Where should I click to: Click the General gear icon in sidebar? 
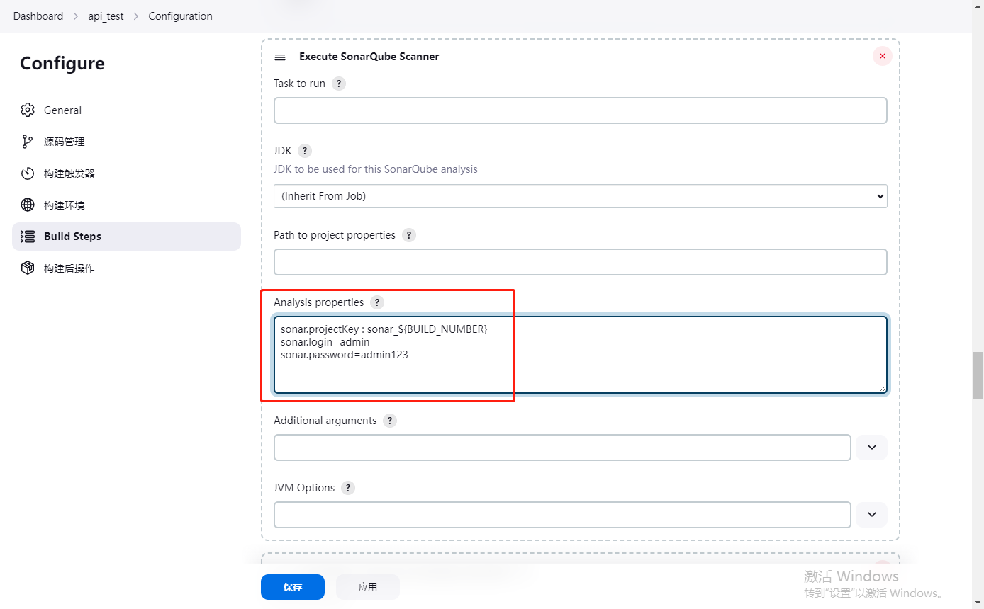(x=28, y=110)
